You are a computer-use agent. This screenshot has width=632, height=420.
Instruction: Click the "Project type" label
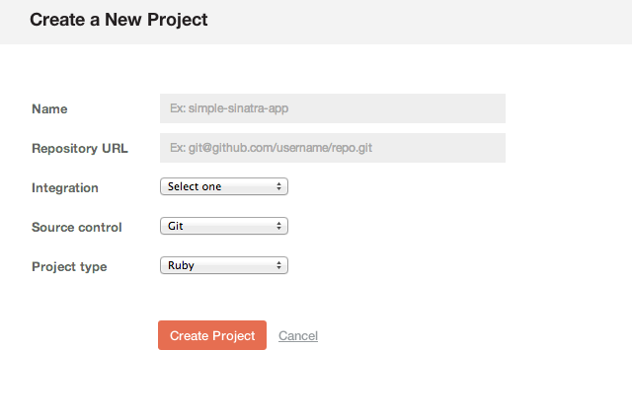tap(69, 266)
